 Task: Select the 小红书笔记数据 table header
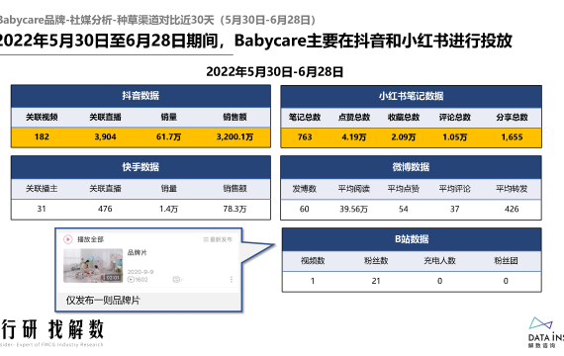pyautogui.click(x=412, y=96)
